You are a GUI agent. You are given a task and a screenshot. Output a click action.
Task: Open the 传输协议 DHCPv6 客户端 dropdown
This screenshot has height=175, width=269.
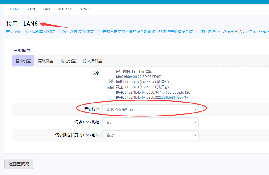(x=150, y=109)
